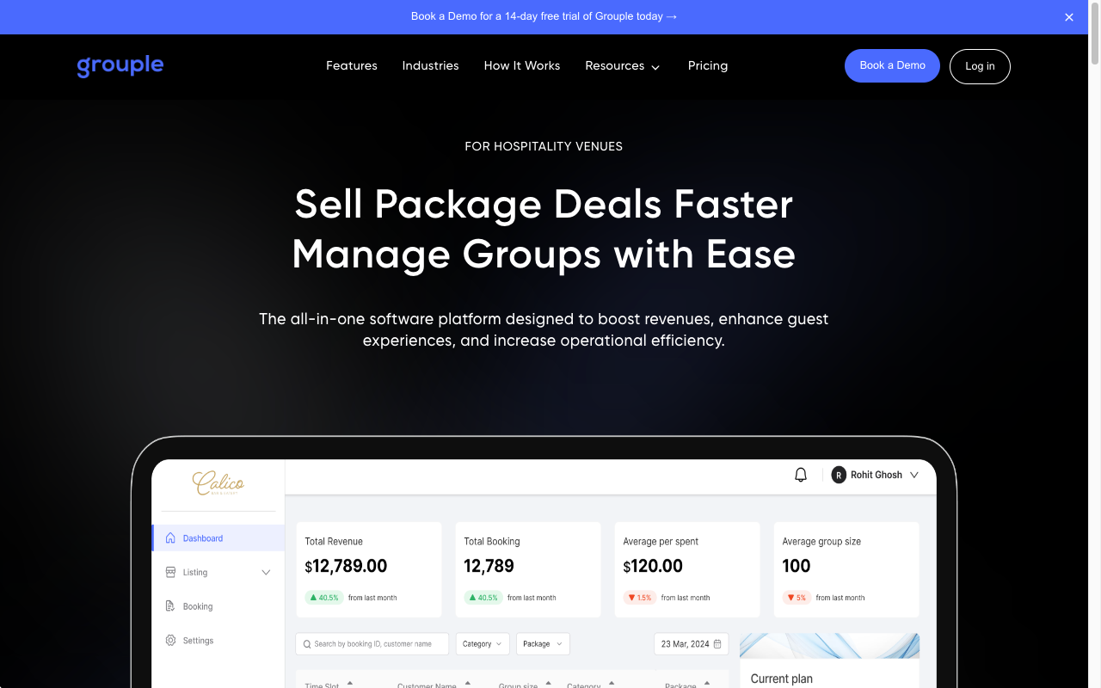Open the Book a Demo banner link

pyautogui.click(x=544, y=16)
